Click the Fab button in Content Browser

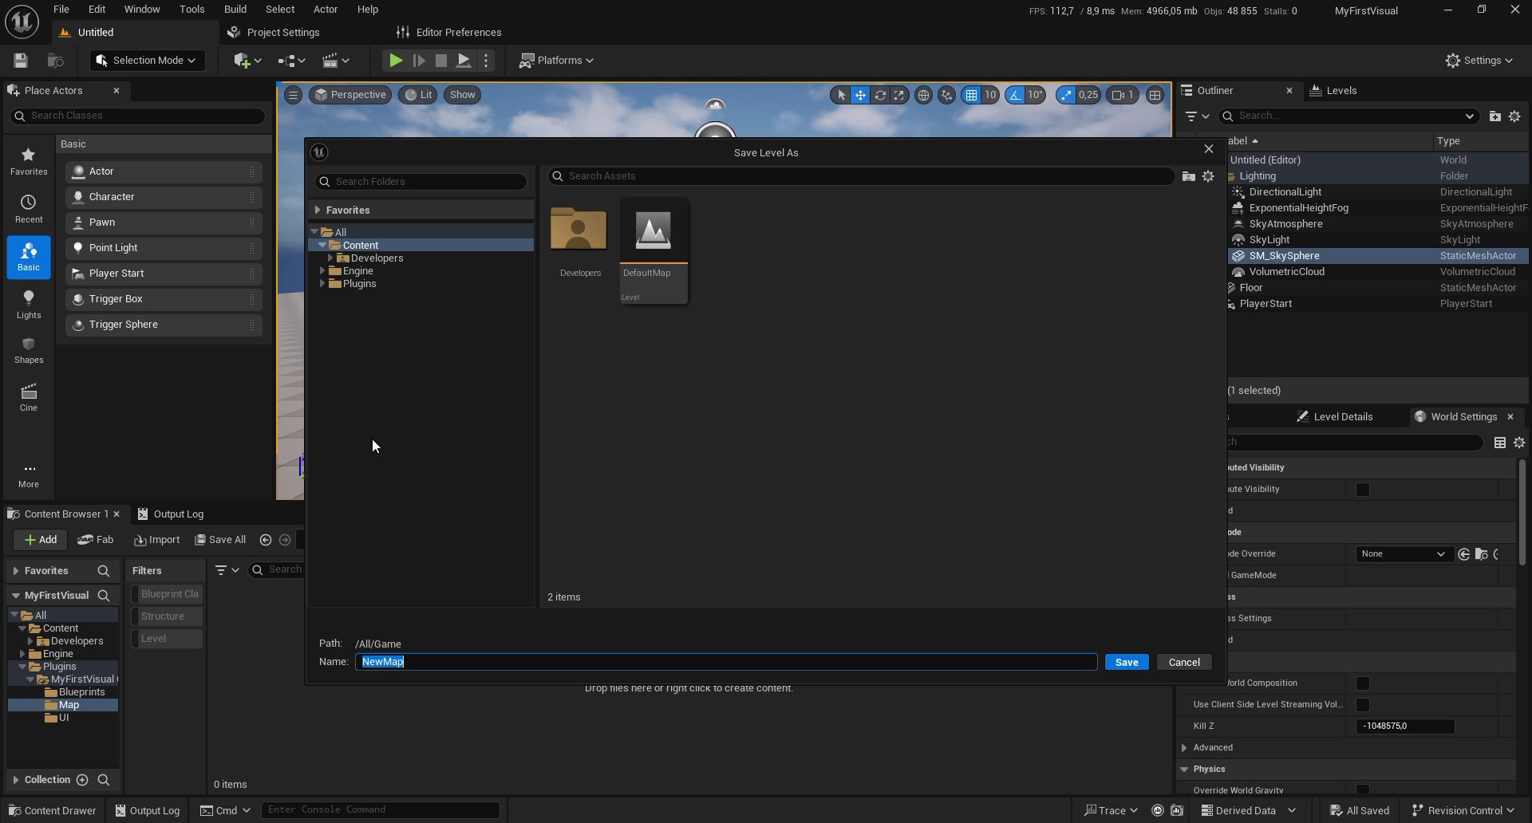coord(96,540)
